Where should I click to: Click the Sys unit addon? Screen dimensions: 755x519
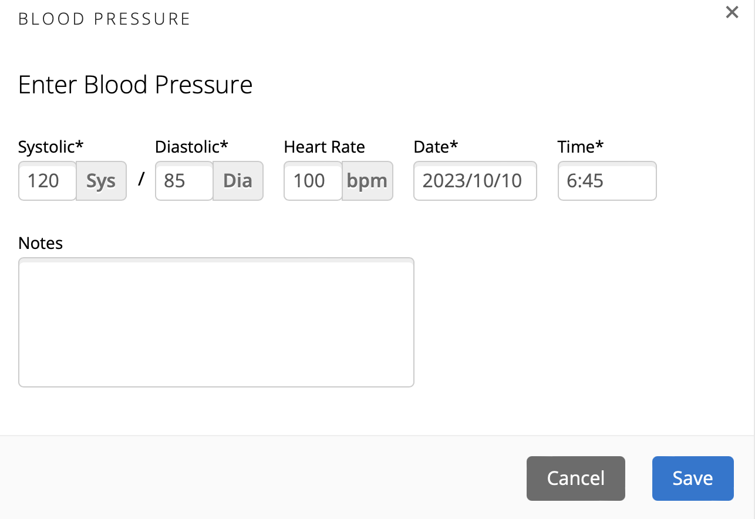pos(101,181)
